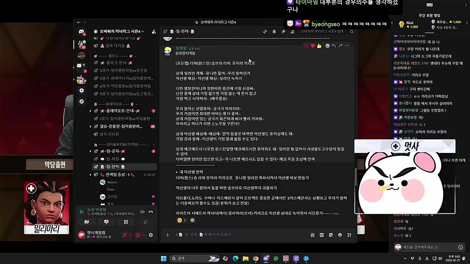This screenshot has width=470, height=264.
Task: Start an Activity from the voice panel
Action: (x=126, y=222)
